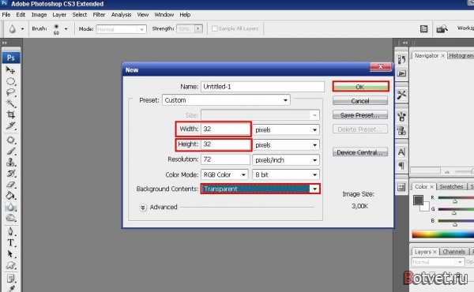Select the Slice tool
Image resolution: width=474 pixels, height=292 pixels.
(x=10, y=125)
